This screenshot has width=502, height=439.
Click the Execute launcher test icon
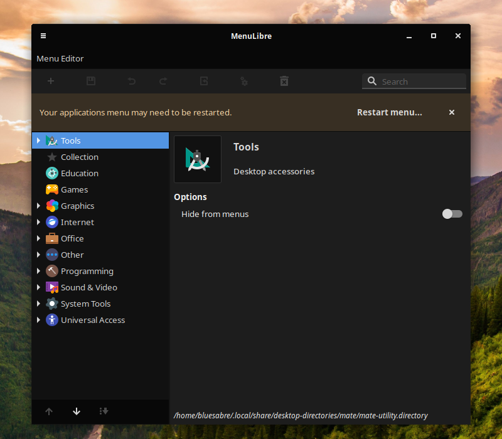tap(243, 81)
